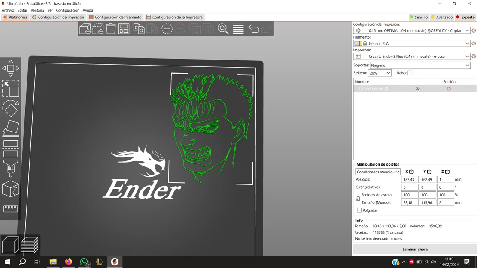Image resolution: width=477 pixels, height=268 pixels.
Task: Select the Move tool
Action: (11, 68)
